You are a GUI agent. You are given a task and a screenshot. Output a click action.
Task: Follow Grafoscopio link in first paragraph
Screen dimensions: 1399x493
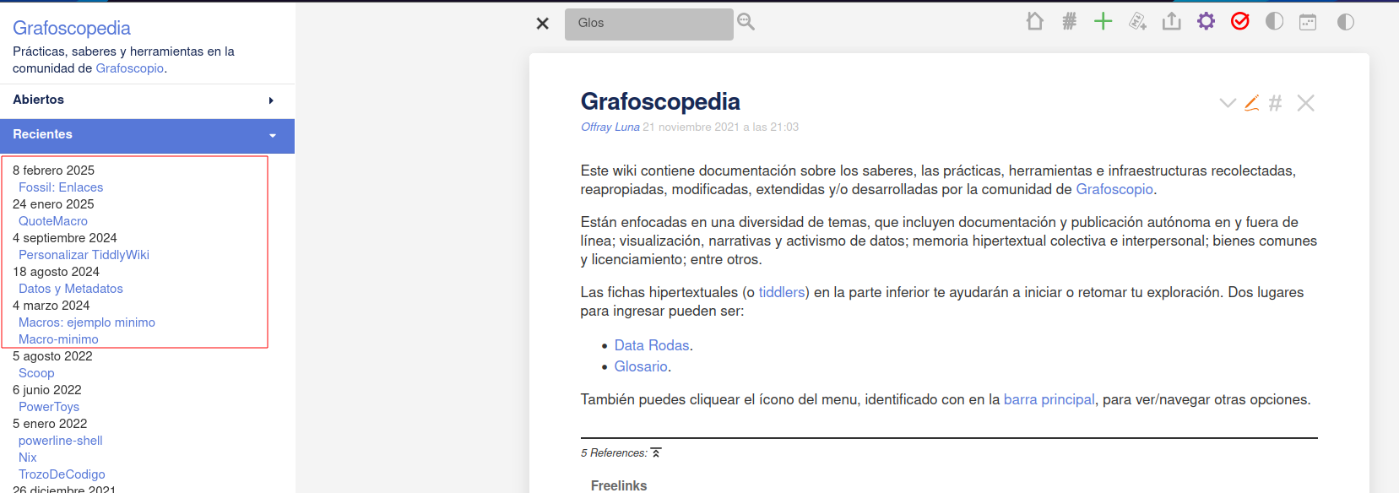pos(1114,189)
